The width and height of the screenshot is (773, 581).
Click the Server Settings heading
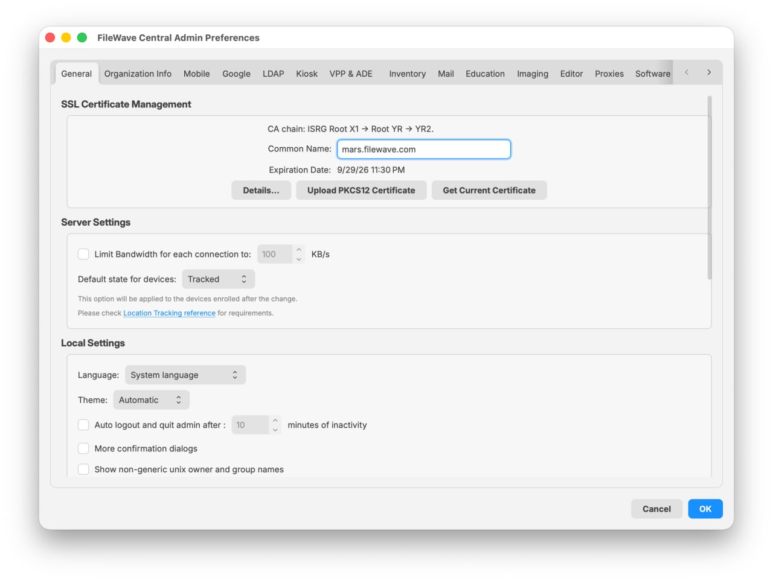pos(95,222)
